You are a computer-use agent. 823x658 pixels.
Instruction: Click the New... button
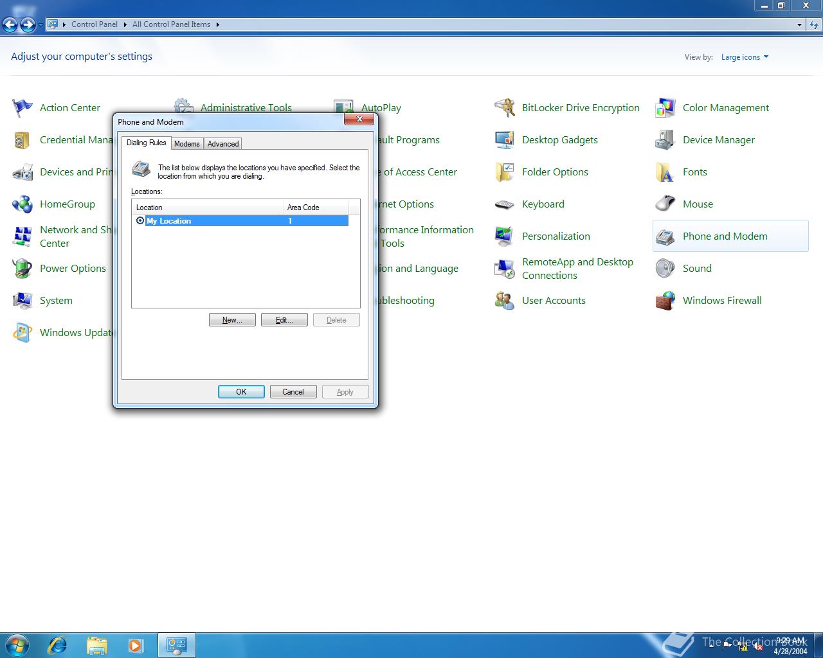coord(232,320)
